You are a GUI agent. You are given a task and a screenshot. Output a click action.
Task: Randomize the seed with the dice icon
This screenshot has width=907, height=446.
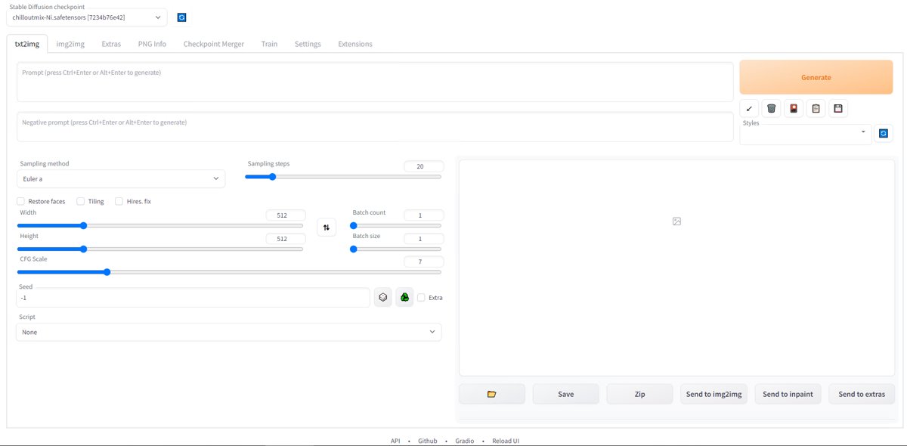(383, 297)
